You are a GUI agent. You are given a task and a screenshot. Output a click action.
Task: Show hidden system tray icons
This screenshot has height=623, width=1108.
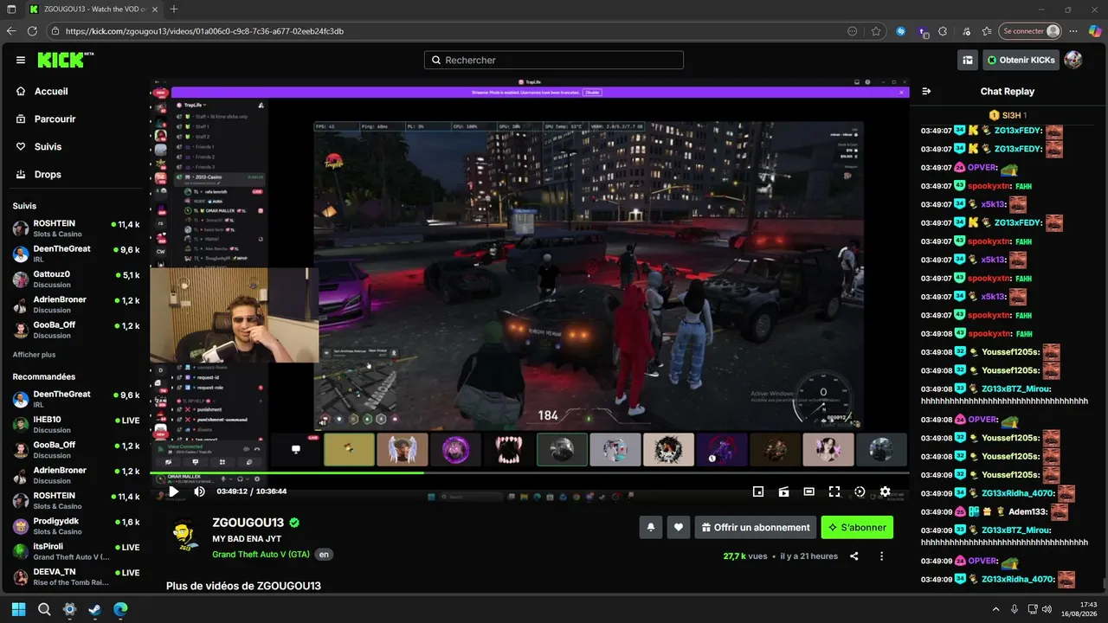pos(994,609)
